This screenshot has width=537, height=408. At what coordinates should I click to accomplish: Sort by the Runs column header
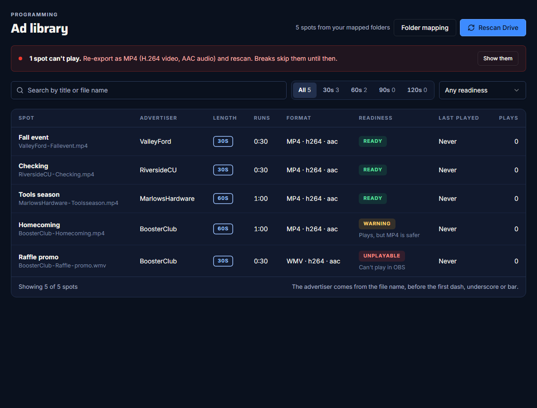pos(262,118)
